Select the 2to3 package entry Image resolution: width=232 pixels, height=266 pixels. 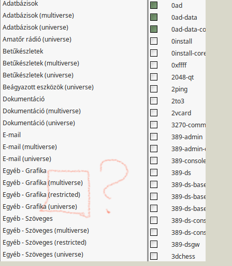click(x=178, y=101)
